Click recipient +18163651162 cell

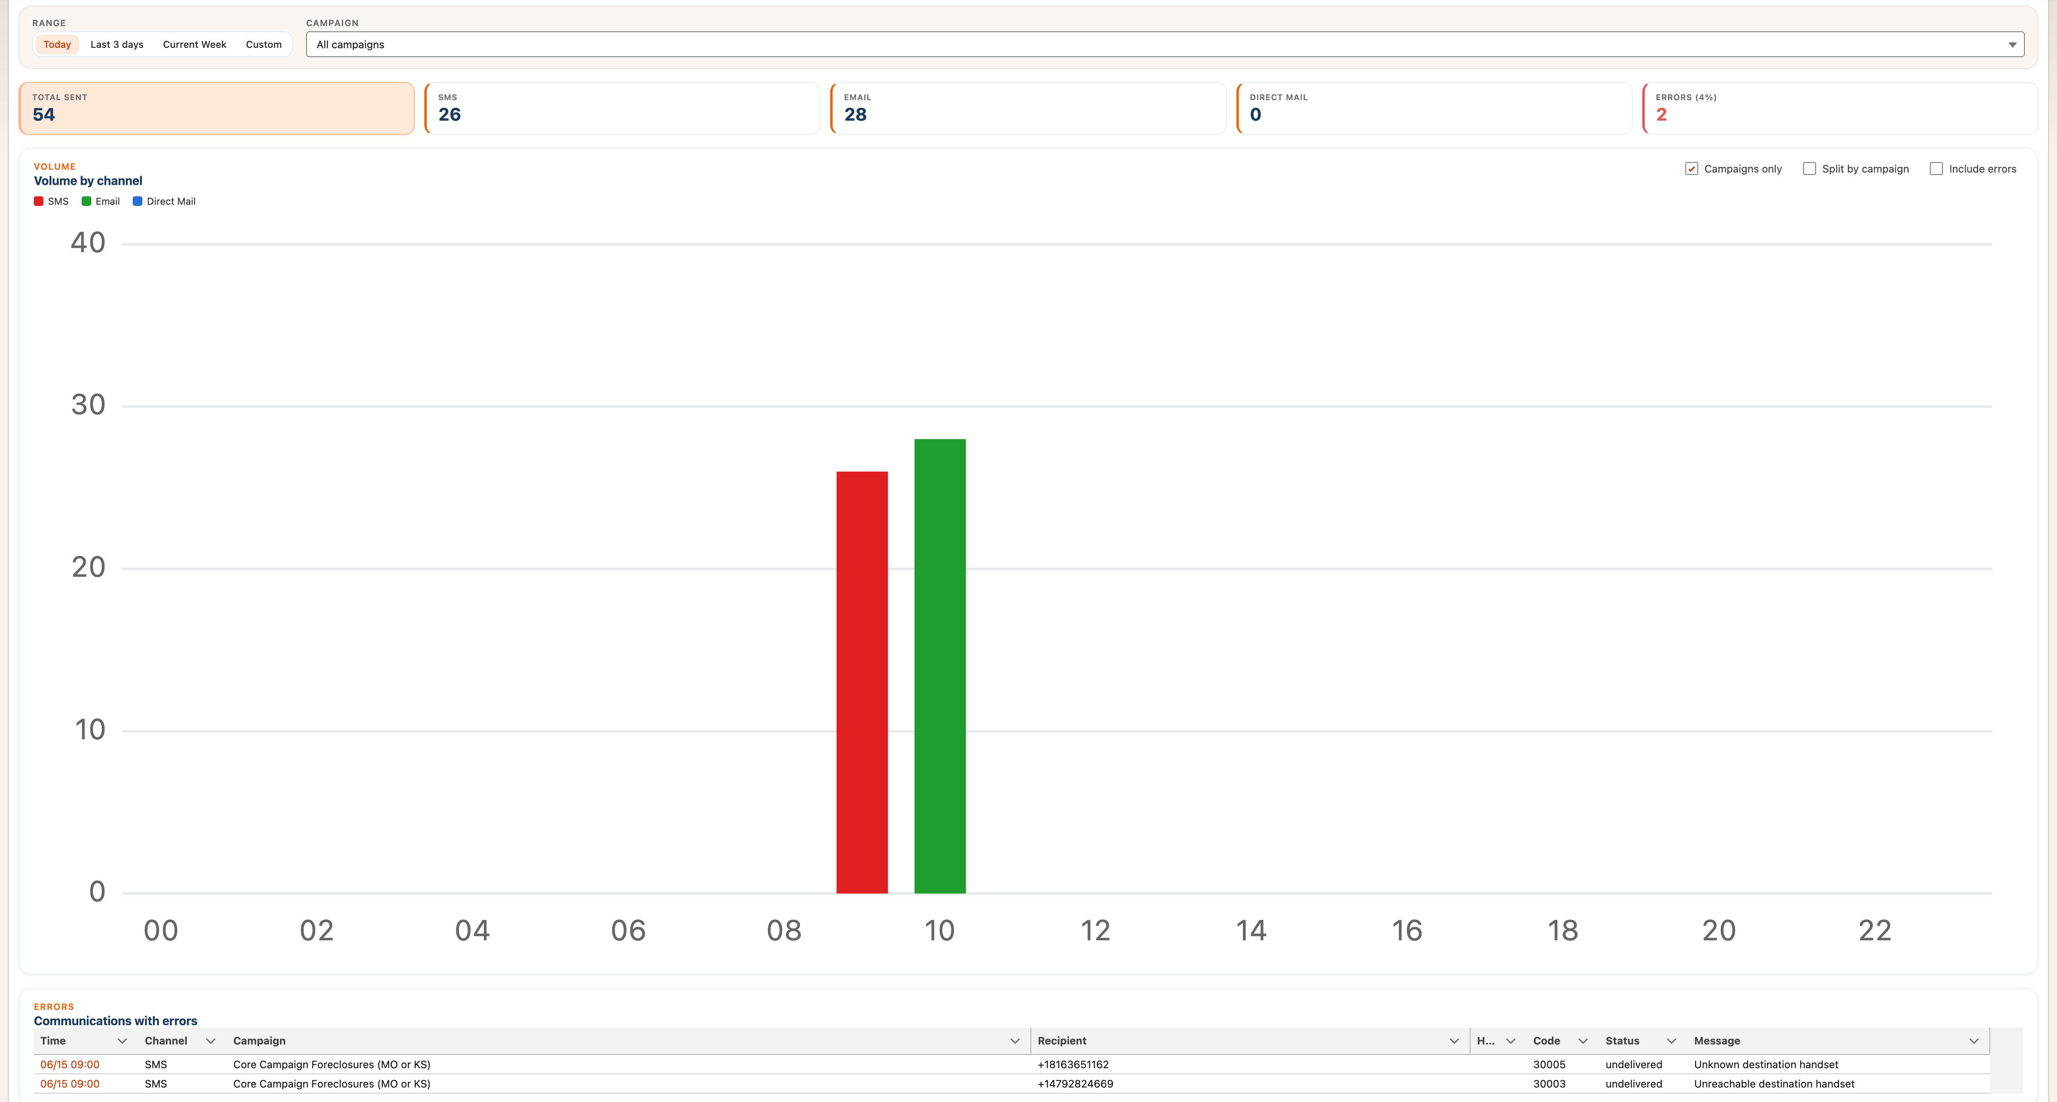tap(1073, 1065)
